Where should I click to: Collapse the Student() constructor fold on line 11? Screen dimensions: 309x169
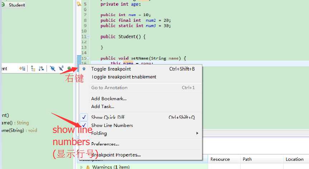[x=88, y=36]
